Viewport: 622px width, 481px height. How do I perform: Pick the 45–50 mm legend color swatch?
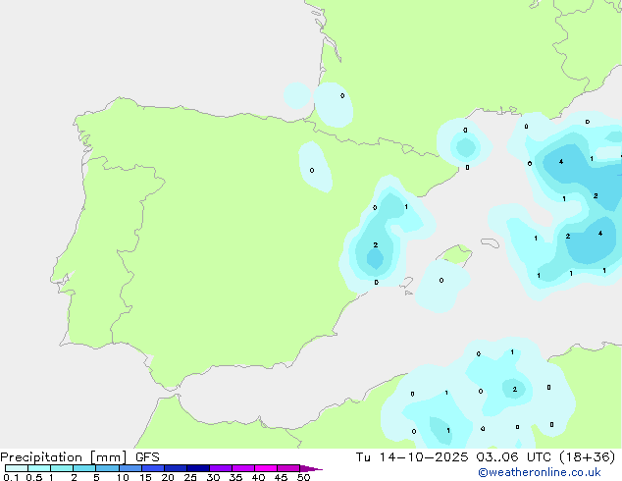288,468
